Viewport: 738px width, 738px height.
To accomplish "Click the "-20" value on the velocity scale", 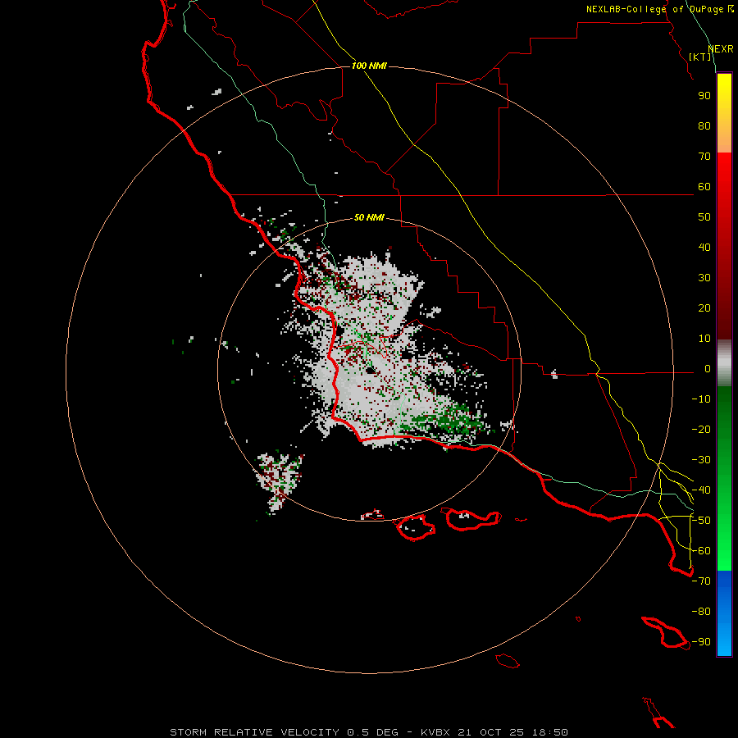I will (x=701, y=430).
